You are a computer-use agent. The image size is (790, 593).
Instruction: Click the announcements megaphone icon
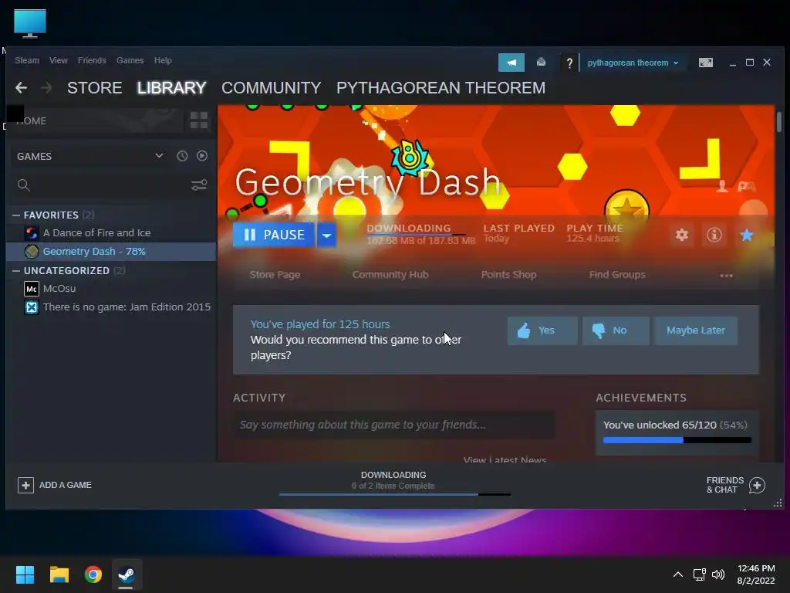511,63
